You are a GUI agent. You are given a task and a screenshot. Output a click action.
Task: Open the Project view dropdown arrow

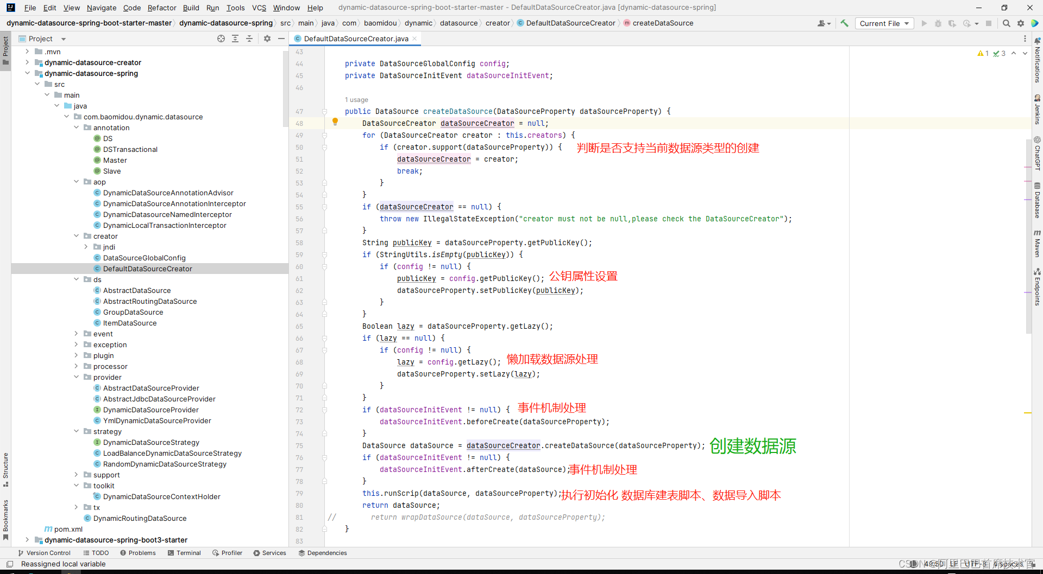click(x=64, y=39)
